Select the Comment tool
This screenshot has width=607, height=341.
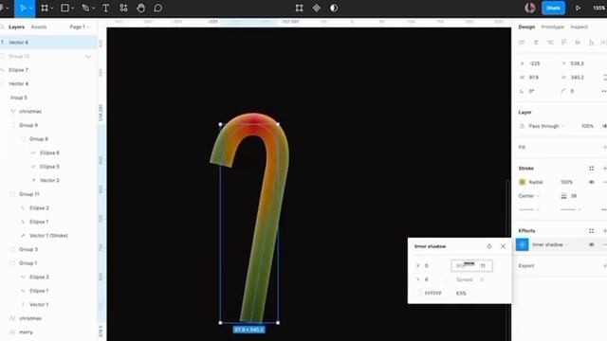[x=158, y=9]
